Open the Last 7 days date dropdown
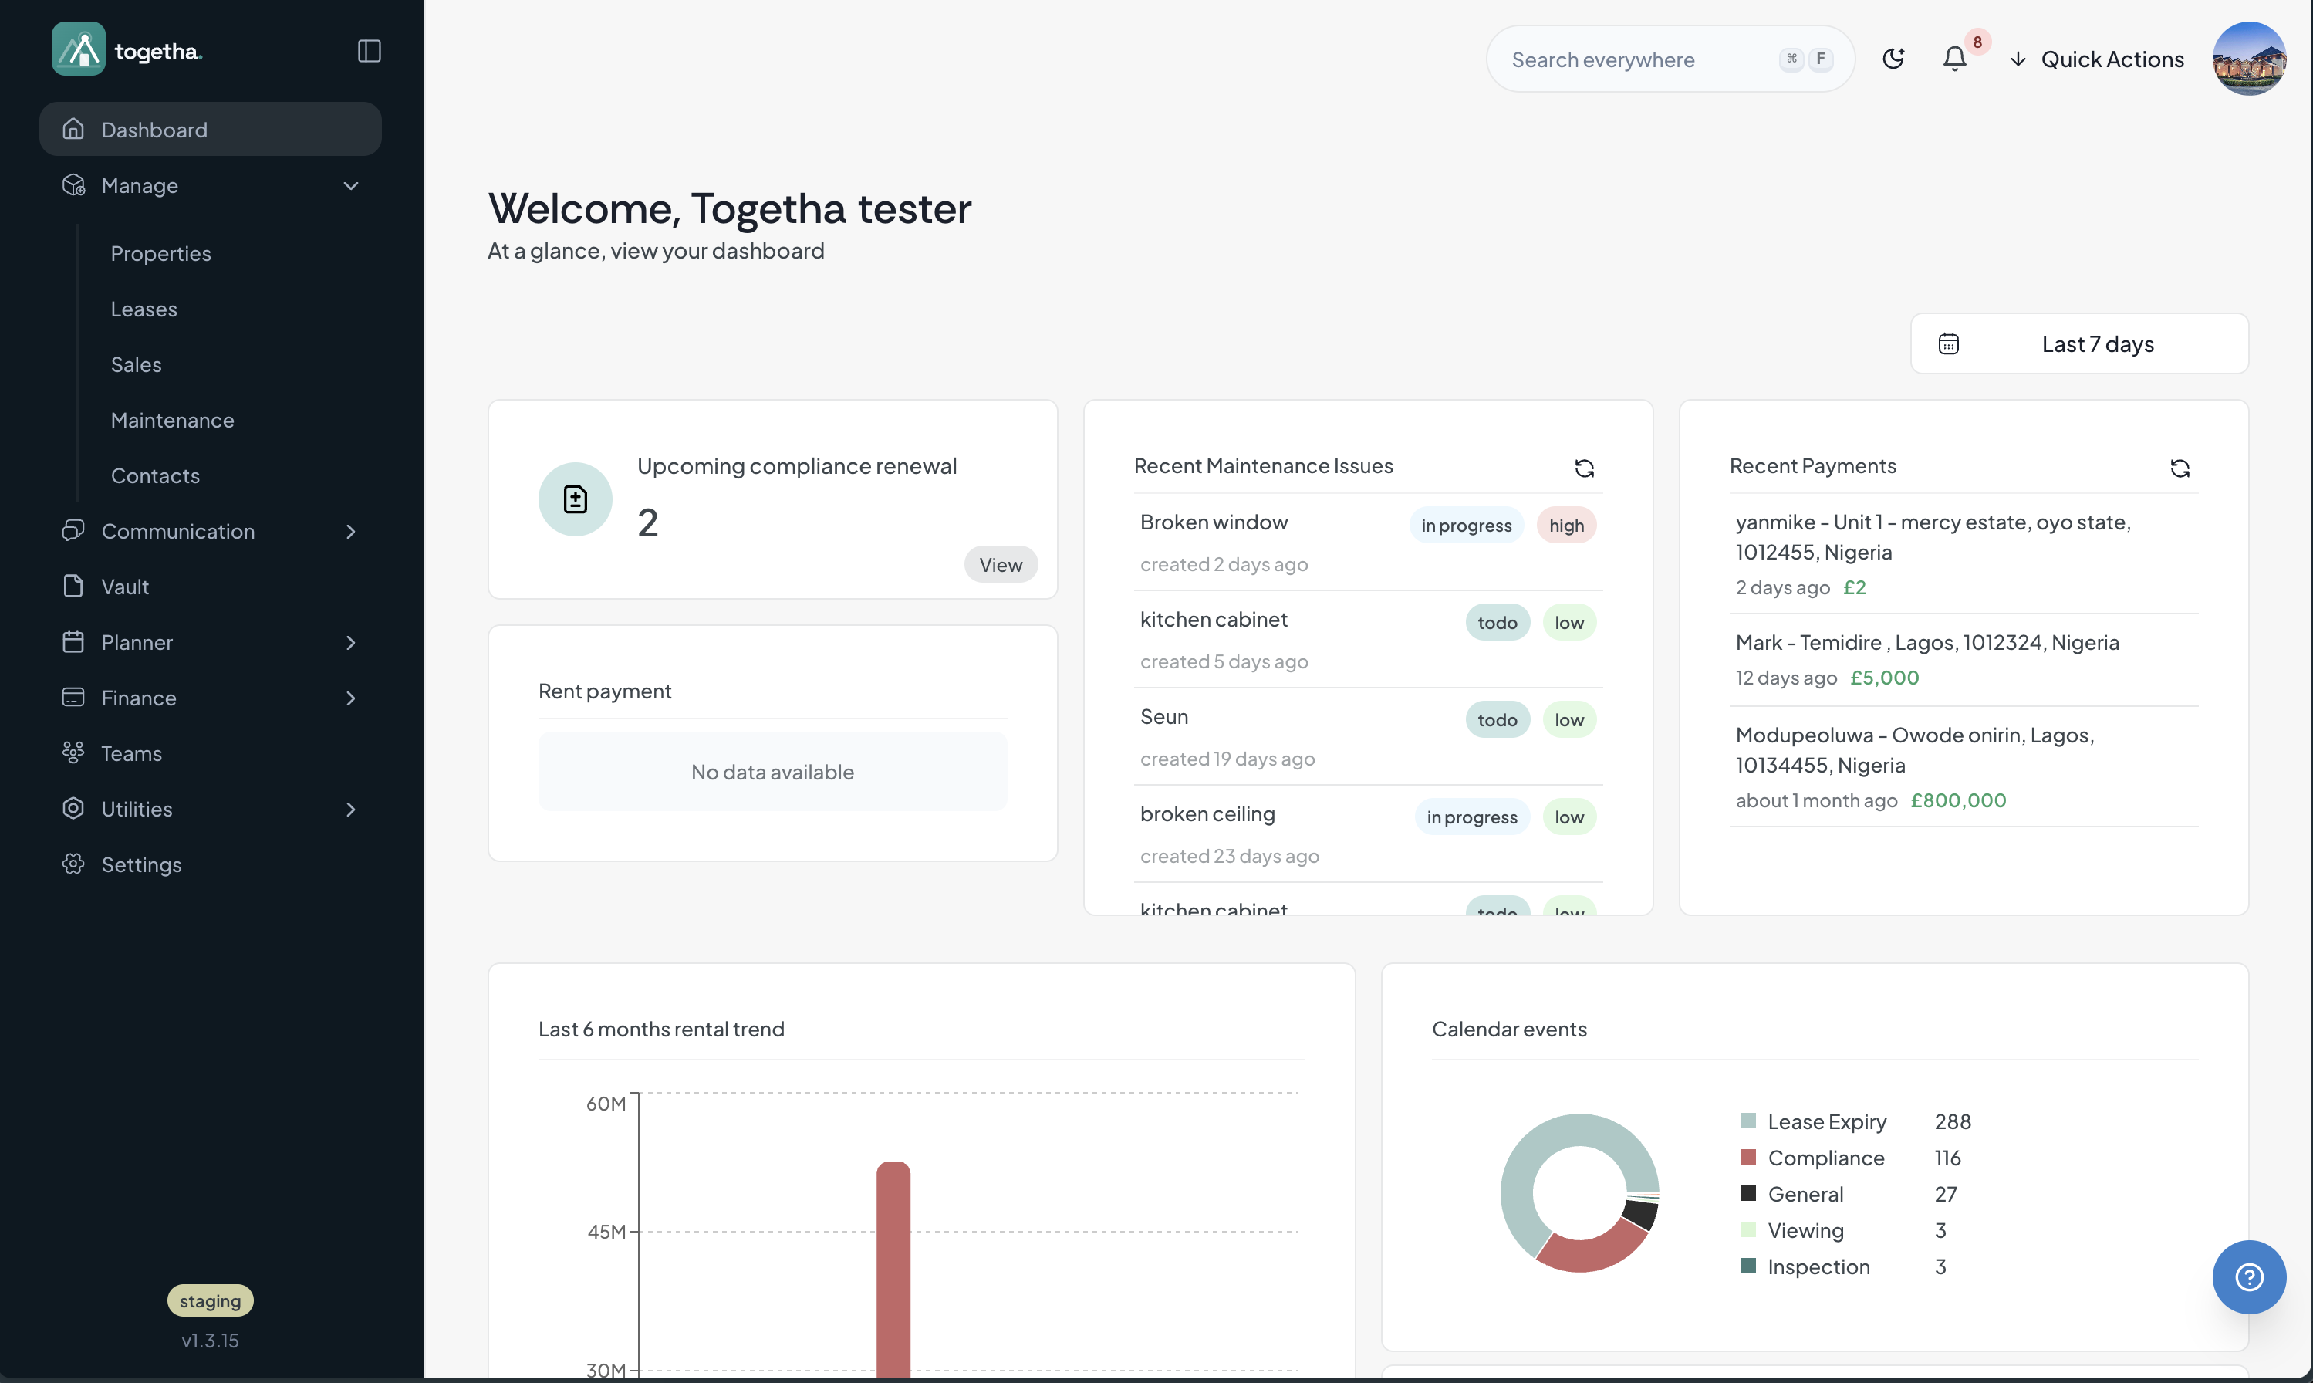The height and width of the screenshot is (1383, 2313). (x=2079, y=344)
